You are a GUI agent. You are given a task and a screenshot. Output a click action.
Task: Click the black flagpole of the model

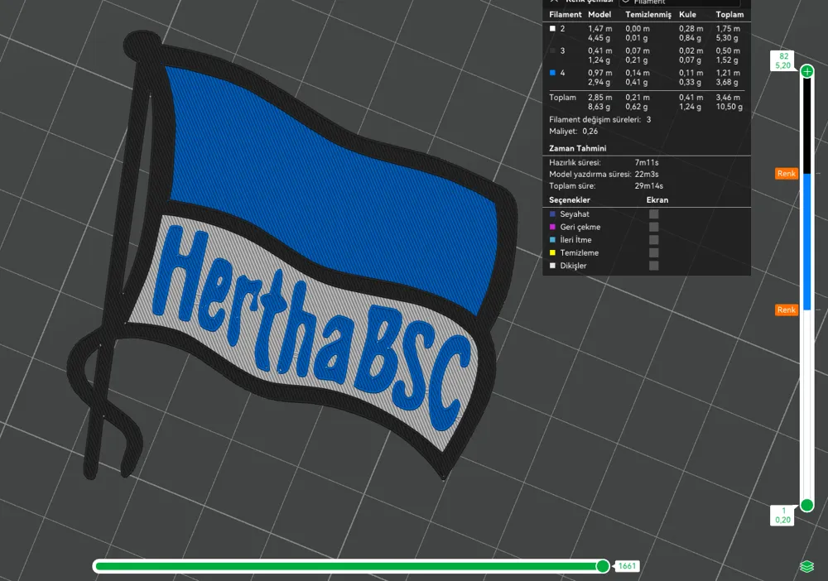click(x=118, y=253)
